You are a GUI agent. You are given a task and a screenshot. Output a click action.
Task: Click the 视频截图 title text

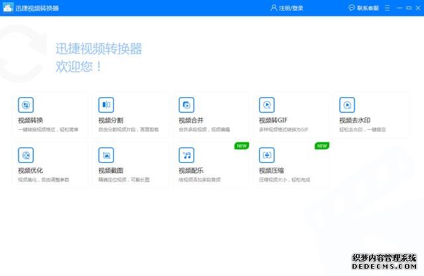pos(111,170)
